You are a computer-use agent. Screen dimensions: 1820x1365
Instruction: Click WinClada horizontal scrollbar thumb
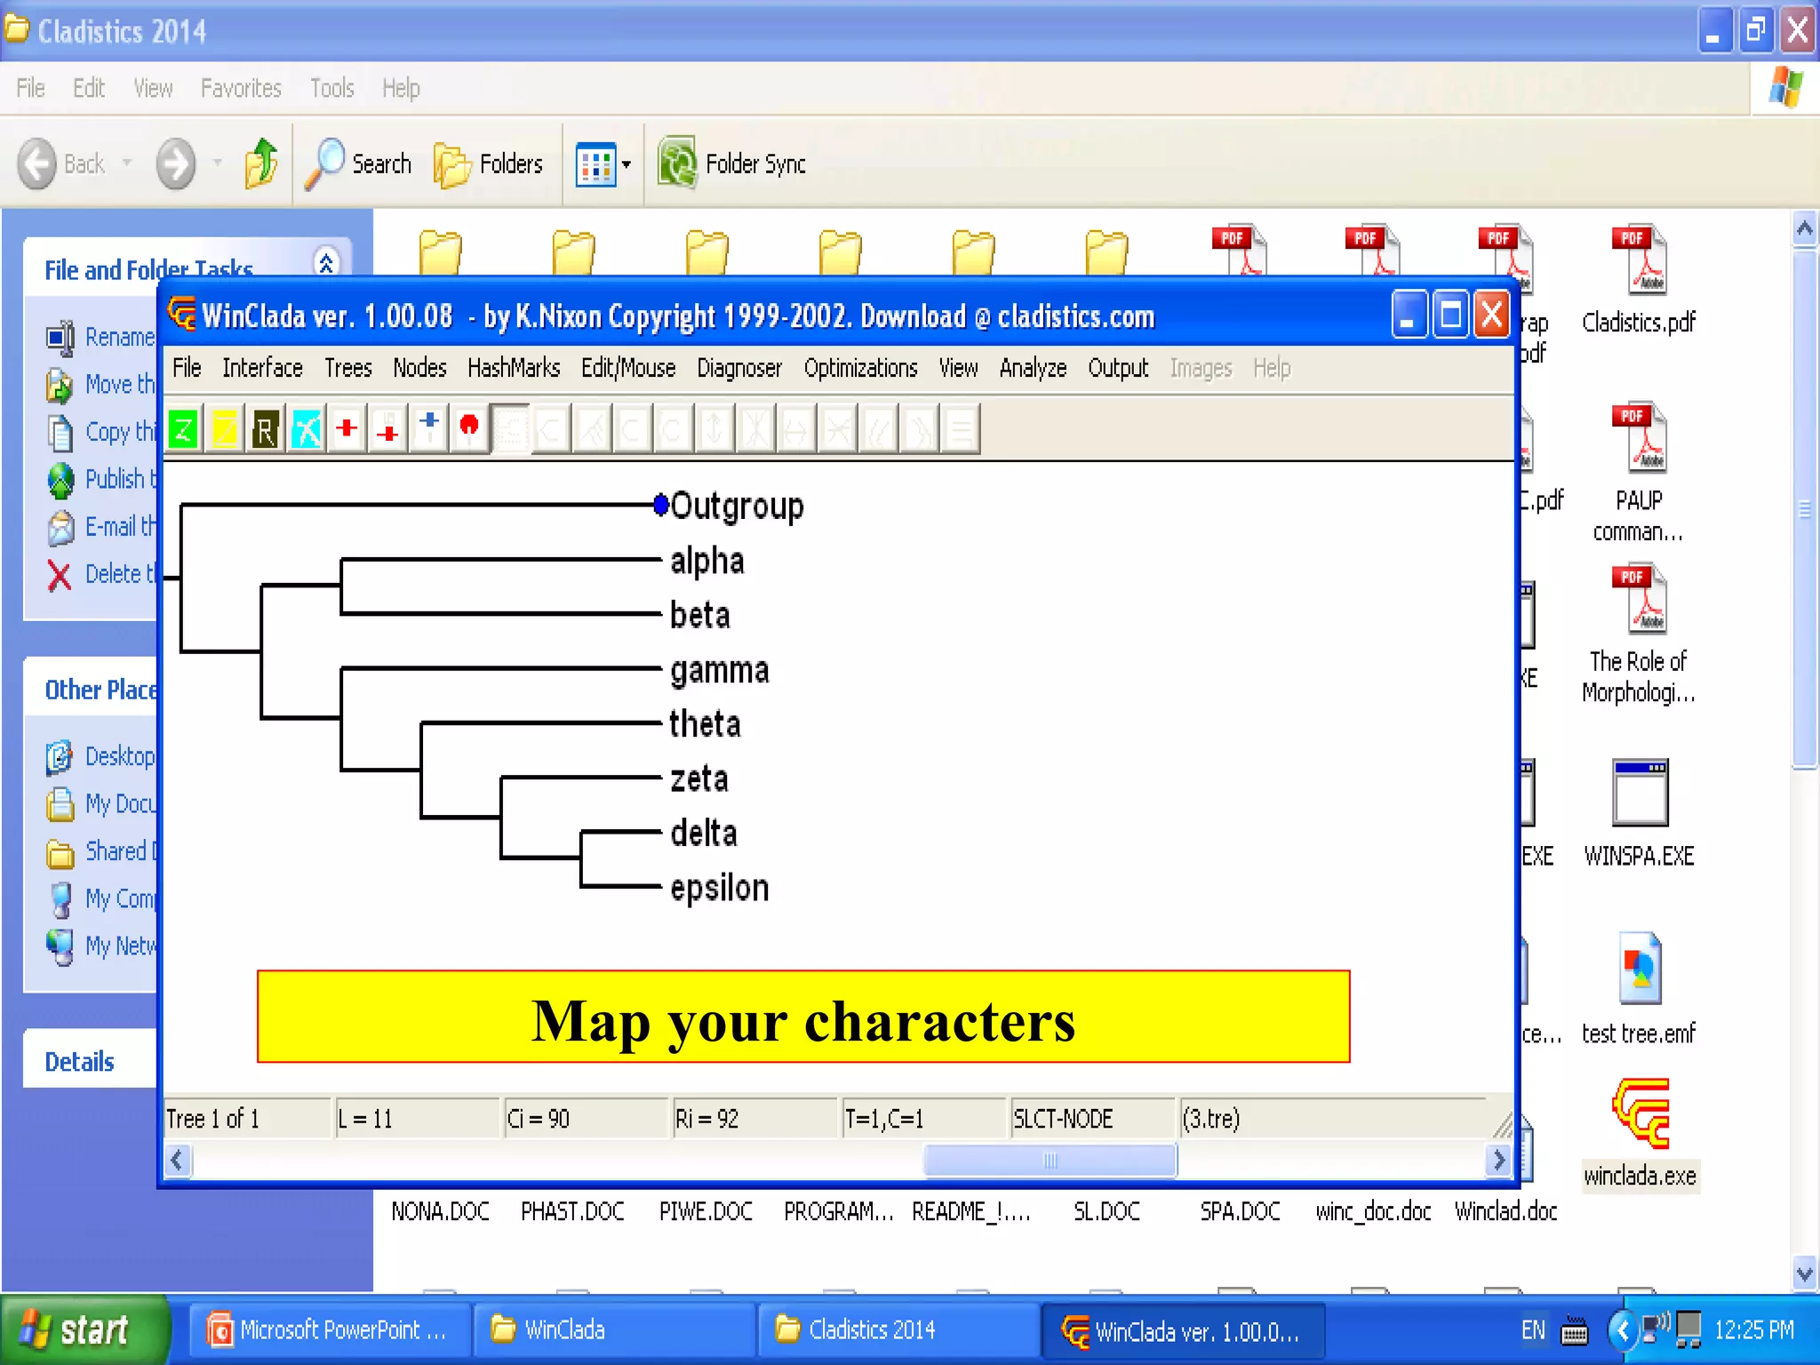(x=1050, y=1161)
